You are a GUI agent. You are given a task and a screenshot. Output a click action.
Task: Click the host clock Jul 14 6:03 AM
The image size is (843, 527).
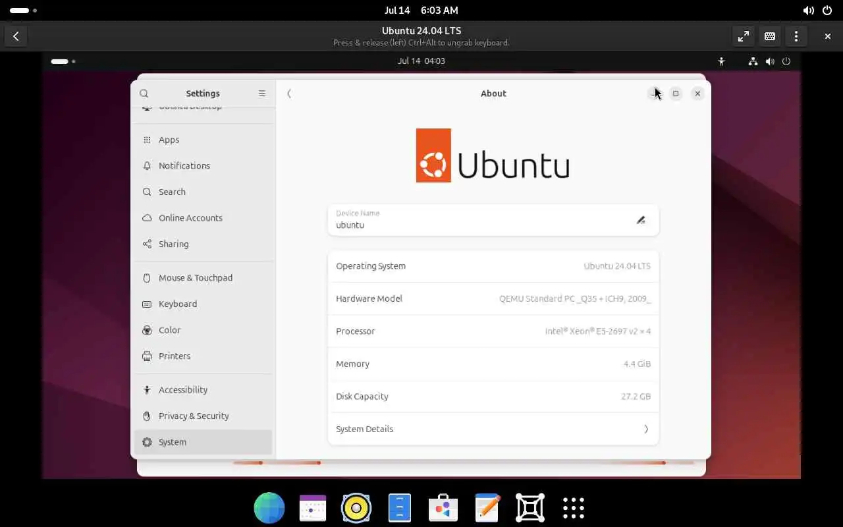tap(421, 11)
